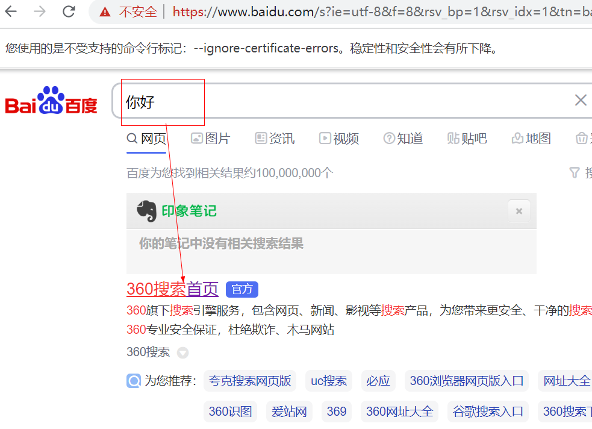Clear the search box with the X icon
Screen dimensions: 592x429
point(581,100)
